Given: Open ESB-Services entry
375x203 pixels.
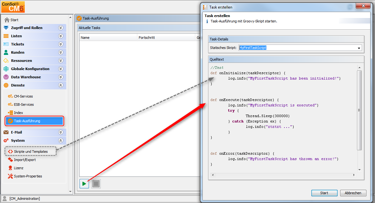Looking at the screenshot, I should point(24,104).
